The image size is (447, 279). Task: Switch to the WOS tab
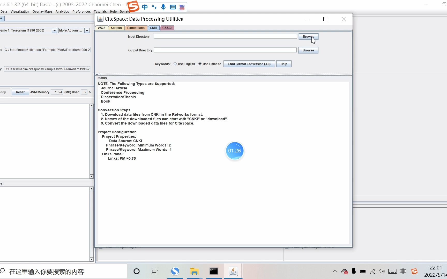click(101, 28)
